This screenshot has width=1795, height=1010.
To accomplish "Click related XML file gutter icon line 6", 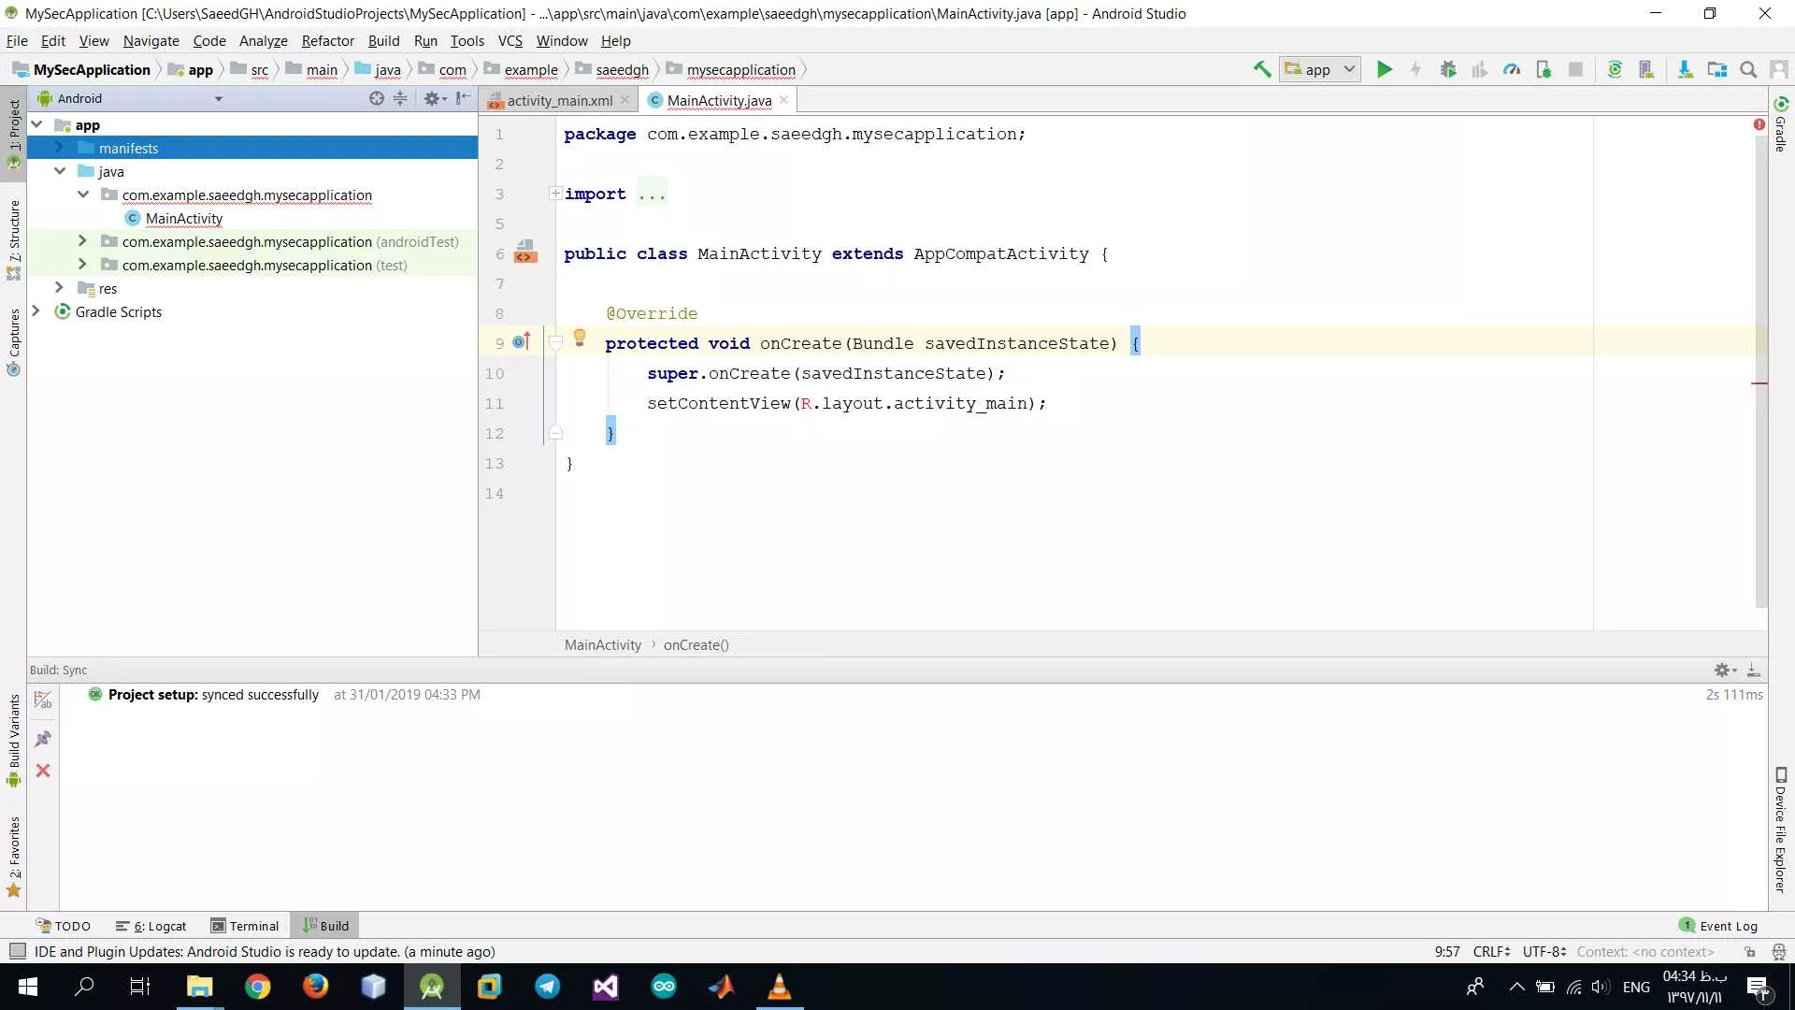I will (x=525, y=252).
